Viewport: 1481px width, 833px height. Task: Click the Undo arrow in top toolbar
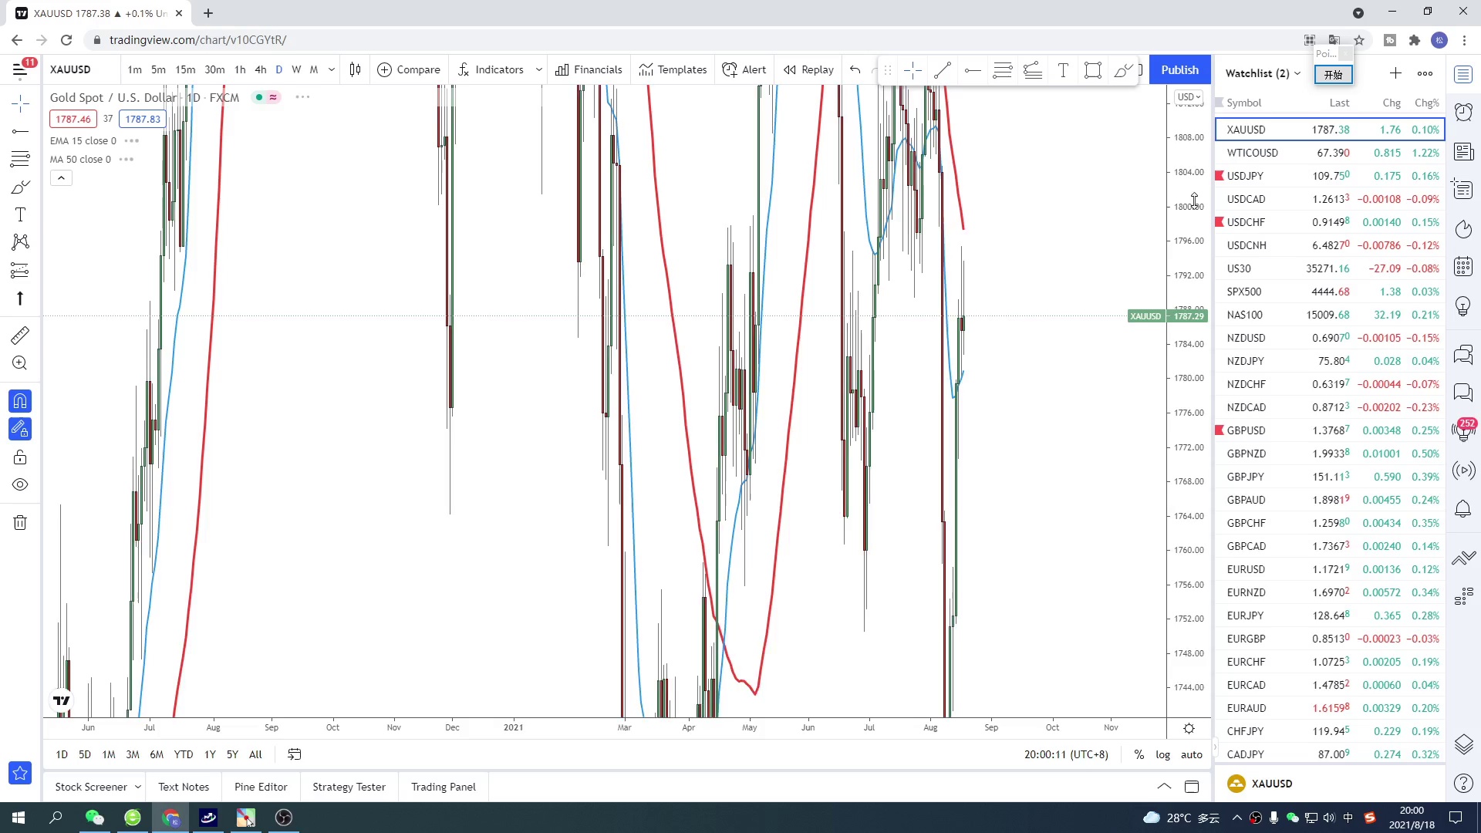click(855, 69)
